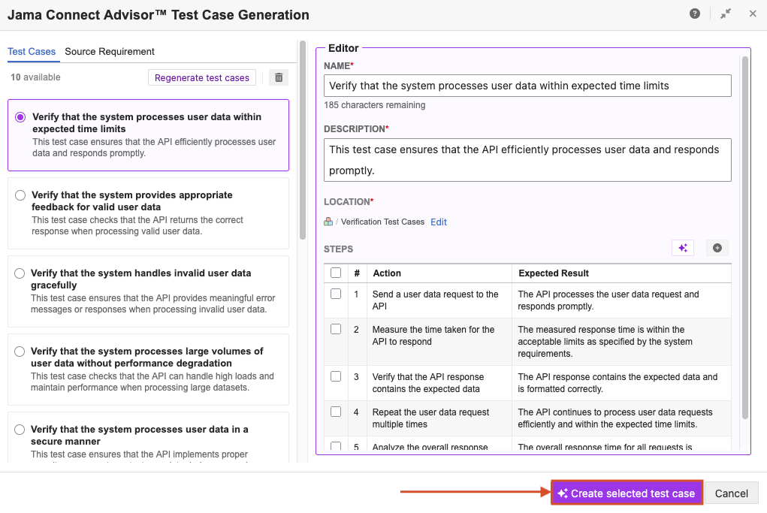767x513 pixels.
Task: Switch to the Source Requirement tab
Action: (109, 52)
